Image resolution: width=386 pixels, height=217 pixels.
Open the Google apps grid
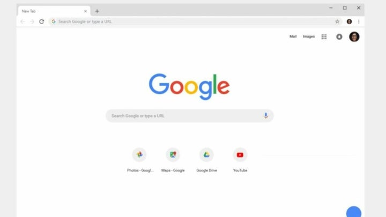tap(324, 36)
